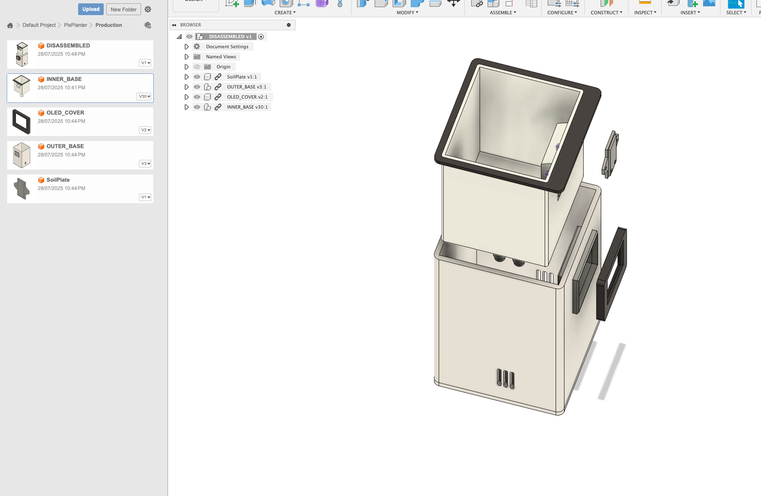The image size is (761, 496).
Task: Toggle visibility of OLED_COVER v2:1
Action: click(x=197, y=97)
